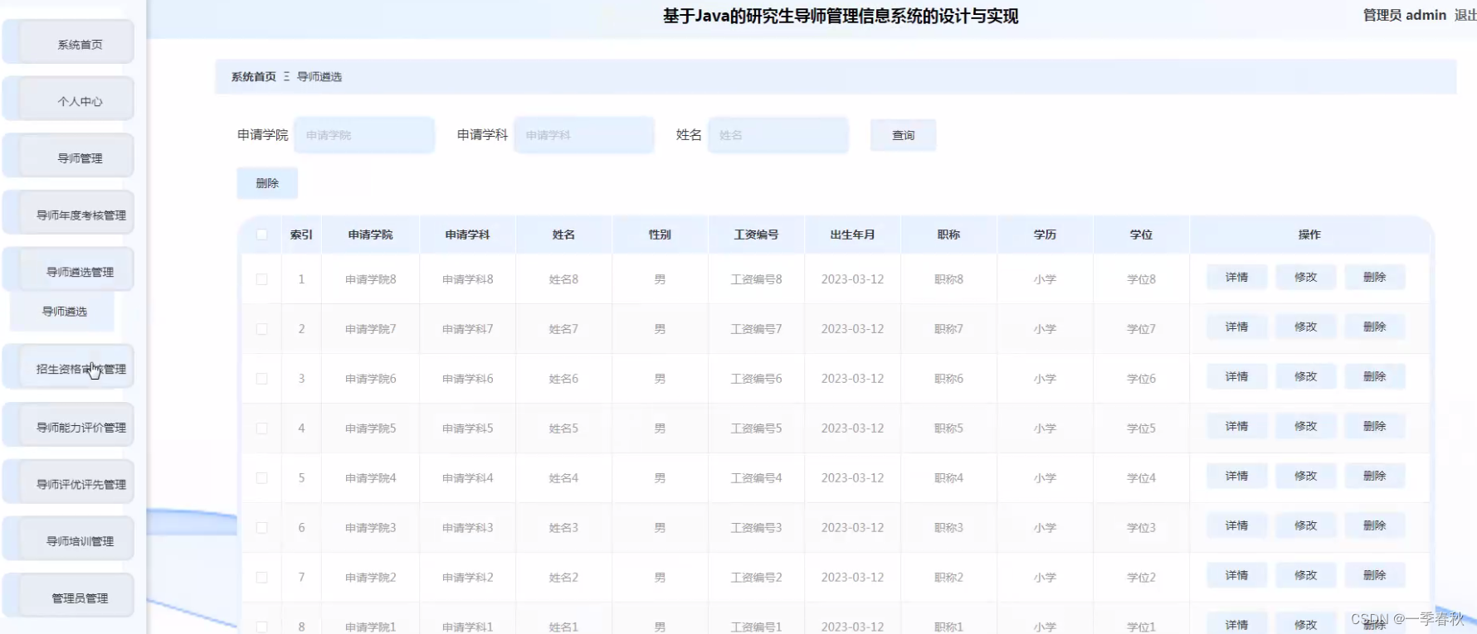Click cell 申请学科5
Image resolution: width=1477 pixels, height=634 pixels.
[x=467, y=428]
